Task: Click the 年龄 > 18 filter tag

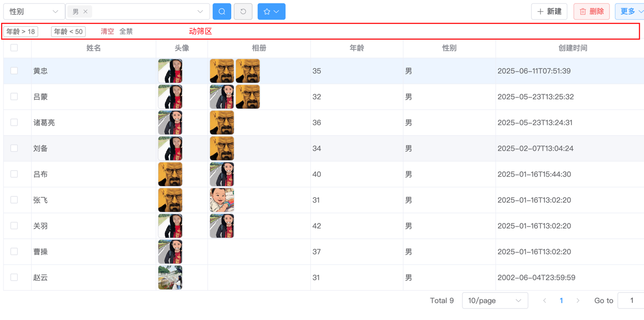Action: [x=21, y=32]
